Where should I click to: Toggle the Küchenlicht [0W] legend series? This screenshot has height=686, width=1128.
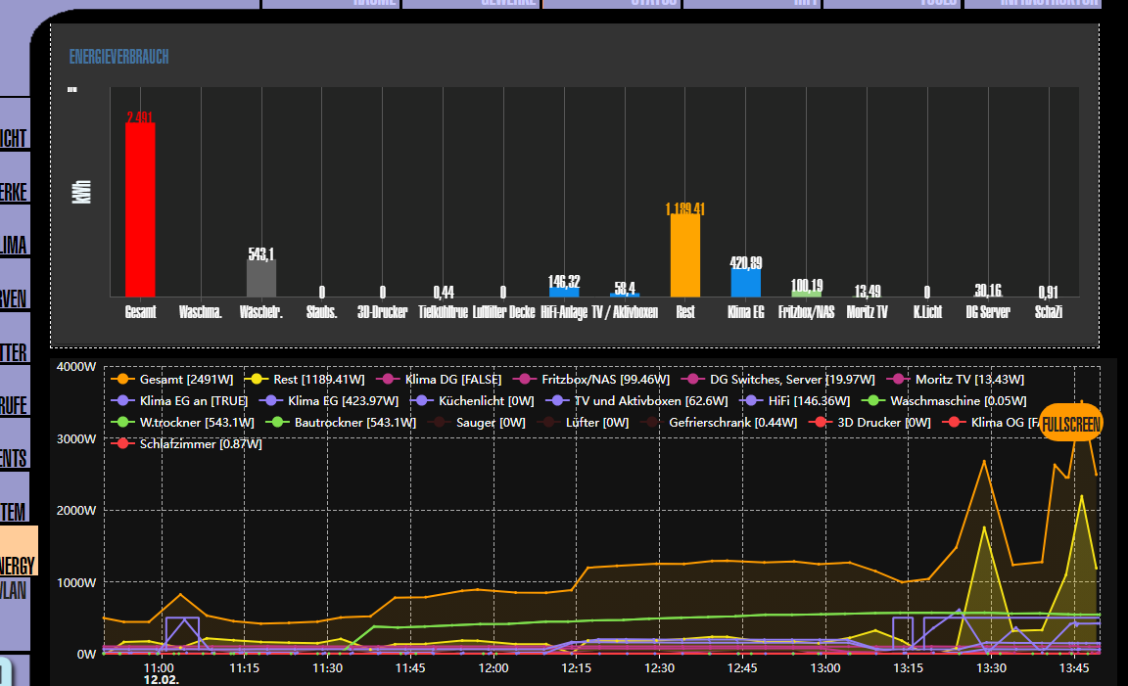[x=473, y=400]
